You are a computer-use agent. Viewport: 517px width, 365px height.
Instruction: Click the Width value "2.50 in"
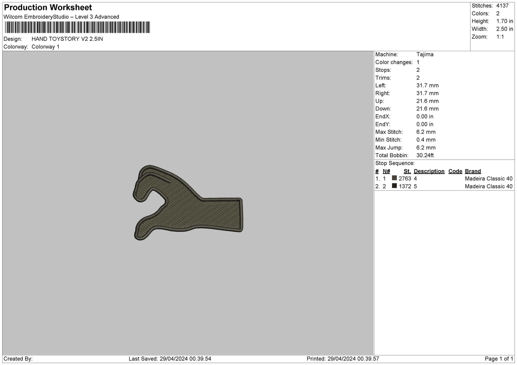tap(505, 29)
